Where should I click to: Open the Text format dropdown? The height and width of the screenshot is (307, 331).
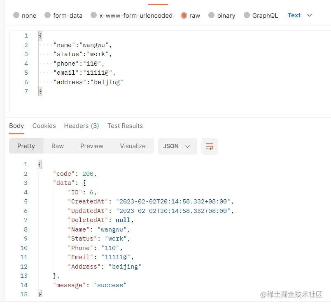click(300, 15)
